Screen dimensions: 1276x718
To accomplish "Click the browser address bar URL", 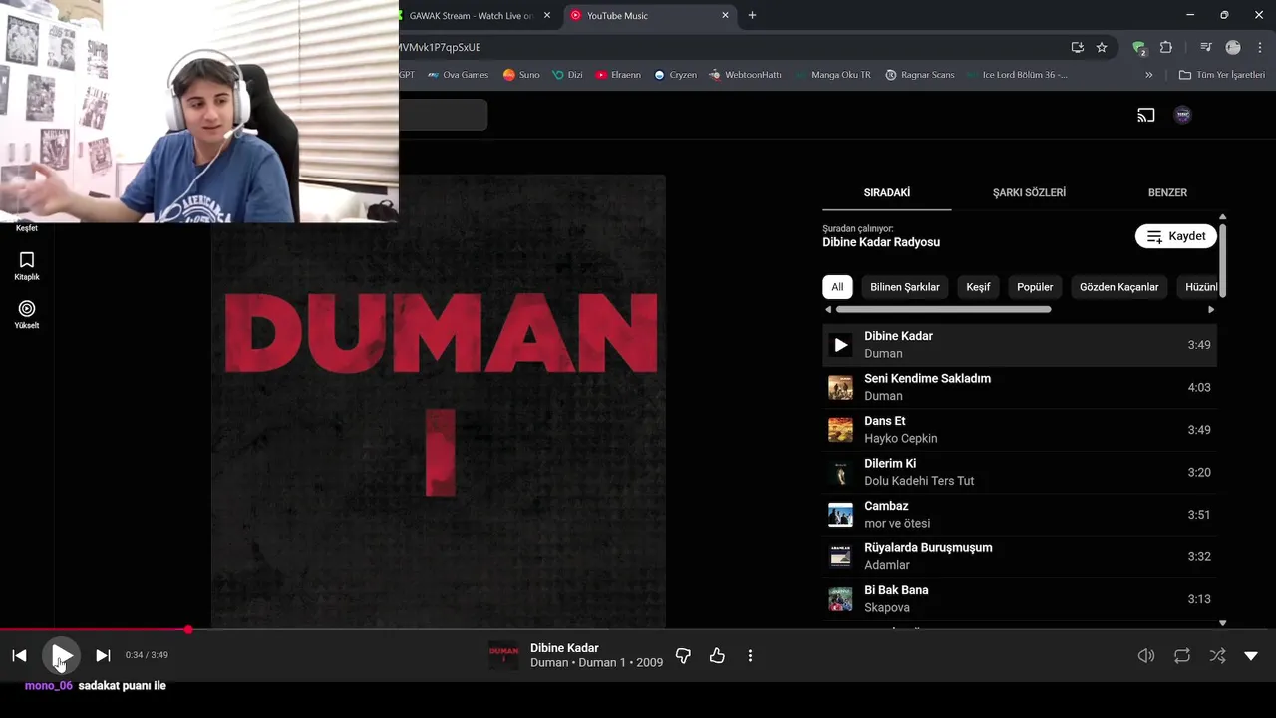I will coord(439,47).
